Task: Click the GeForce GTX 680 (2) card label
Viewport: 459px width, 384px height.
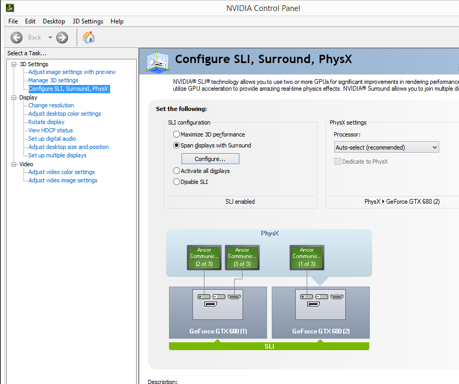Action: tap(321, 331)
